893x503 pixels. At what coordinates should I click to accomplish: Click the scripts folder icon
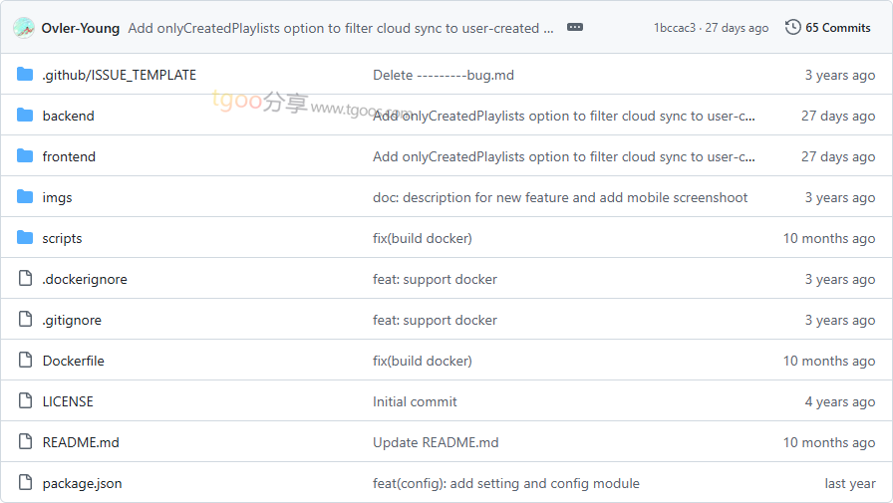click(25, 238)
